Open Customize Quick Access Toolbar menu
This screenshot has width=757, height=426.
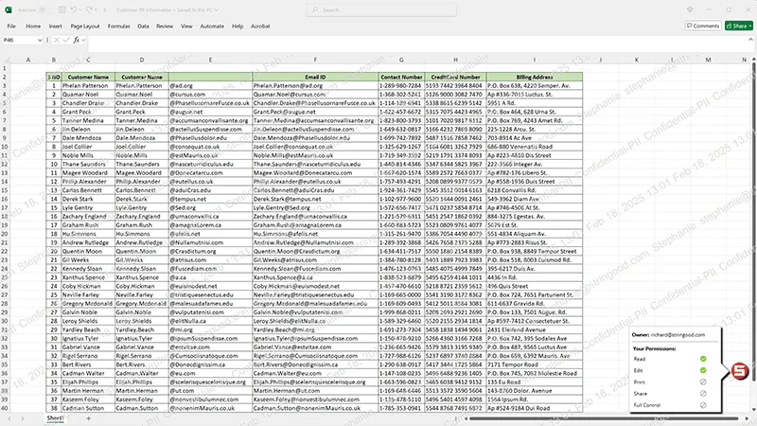coord(105,10)
